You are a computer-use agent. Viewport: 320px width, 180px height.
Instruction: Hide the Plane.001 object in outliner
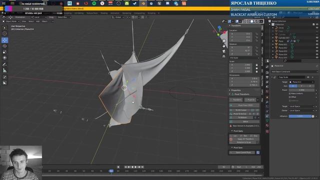point(317,44)
